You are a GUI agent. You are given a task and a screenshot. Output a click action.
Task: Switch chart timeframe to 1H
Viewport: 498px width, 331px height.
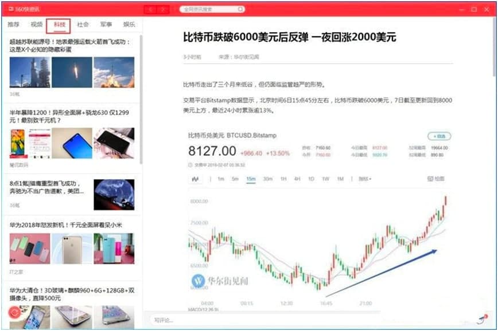click(x=283, y=179)
